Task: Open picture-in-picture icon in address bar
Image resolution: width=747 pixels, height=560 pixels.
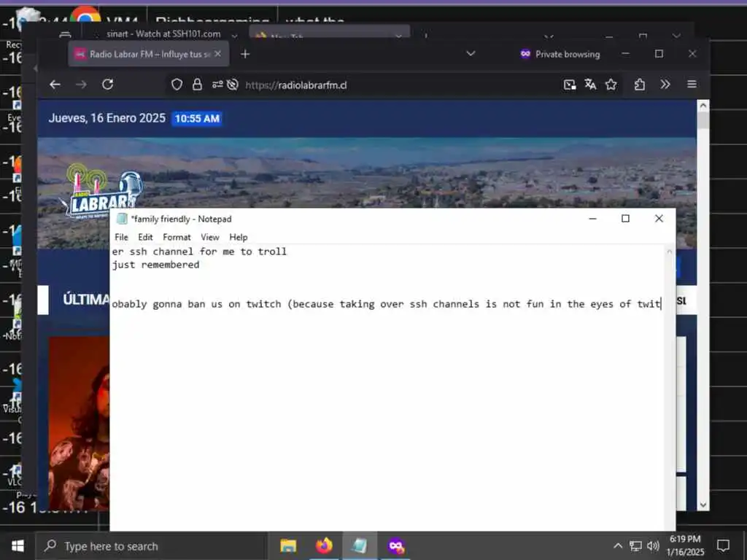Action: [570, 85]
